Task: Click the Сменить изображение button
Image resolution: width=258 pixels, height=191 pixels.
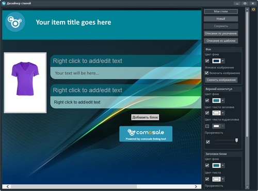Action: [221, 80]
